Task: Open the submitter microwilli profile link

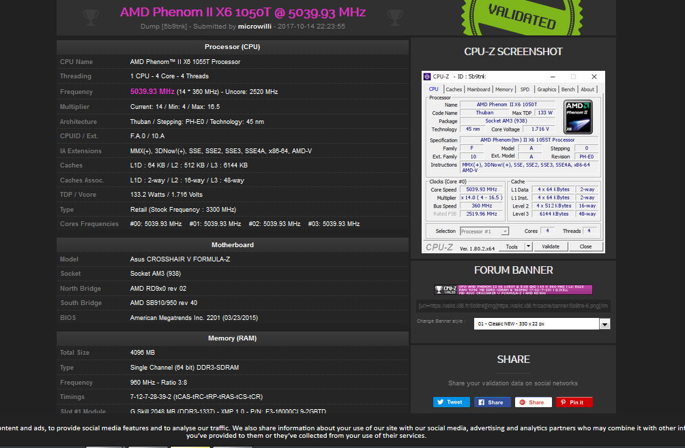Action: [x=254, y=26]
